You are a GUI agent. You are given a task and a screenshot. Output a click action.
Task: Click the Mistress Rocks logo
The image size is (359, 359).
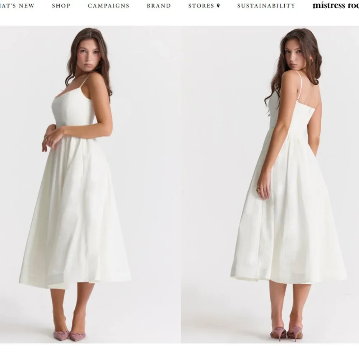tap(336, 5)
